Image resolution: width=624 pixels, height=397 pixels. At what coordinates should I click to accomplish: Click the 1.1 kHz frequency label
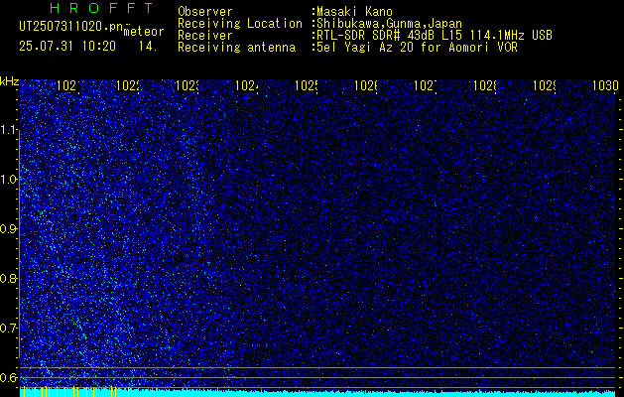(x=10, y=130)
